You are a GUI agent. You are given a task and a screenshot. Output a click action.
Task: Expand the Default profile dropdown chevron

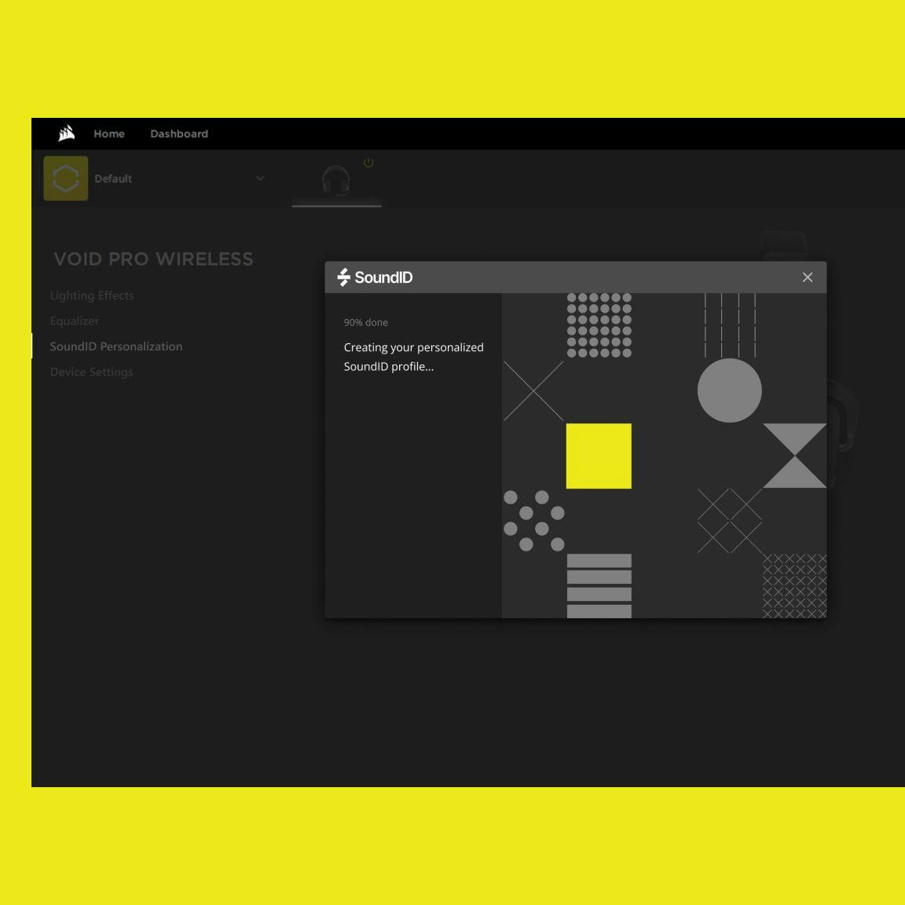point(260,178)
